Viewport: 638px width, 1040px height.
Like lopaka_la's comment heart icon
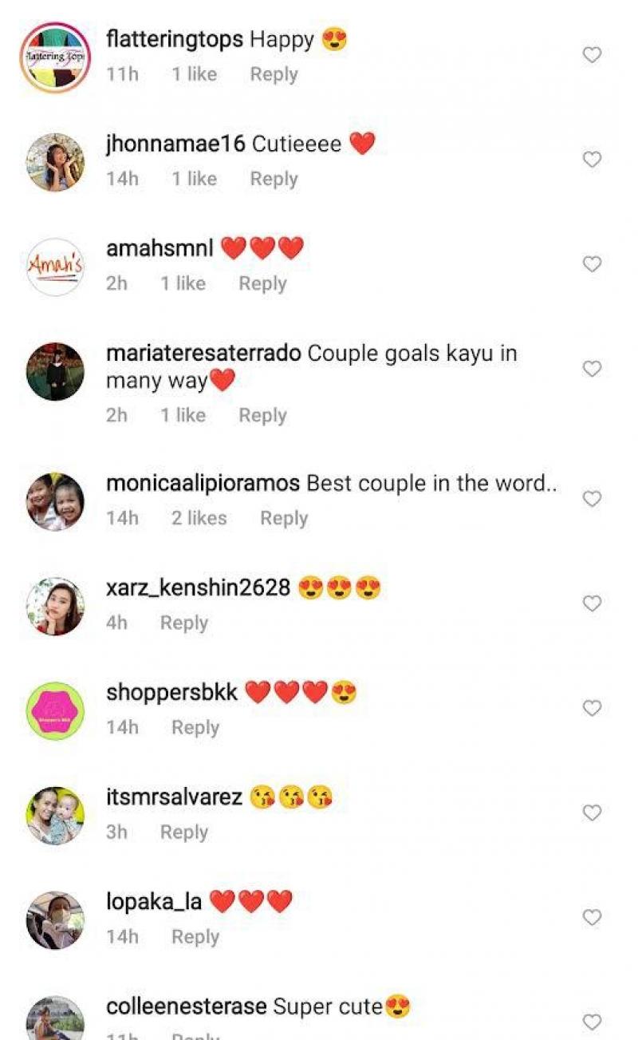(x=592, y=917)
